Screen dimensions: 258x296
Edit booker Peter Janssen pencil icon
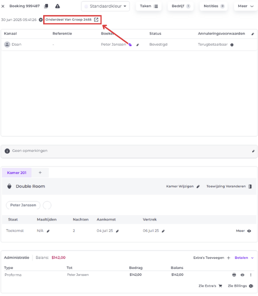coord(138,45)
